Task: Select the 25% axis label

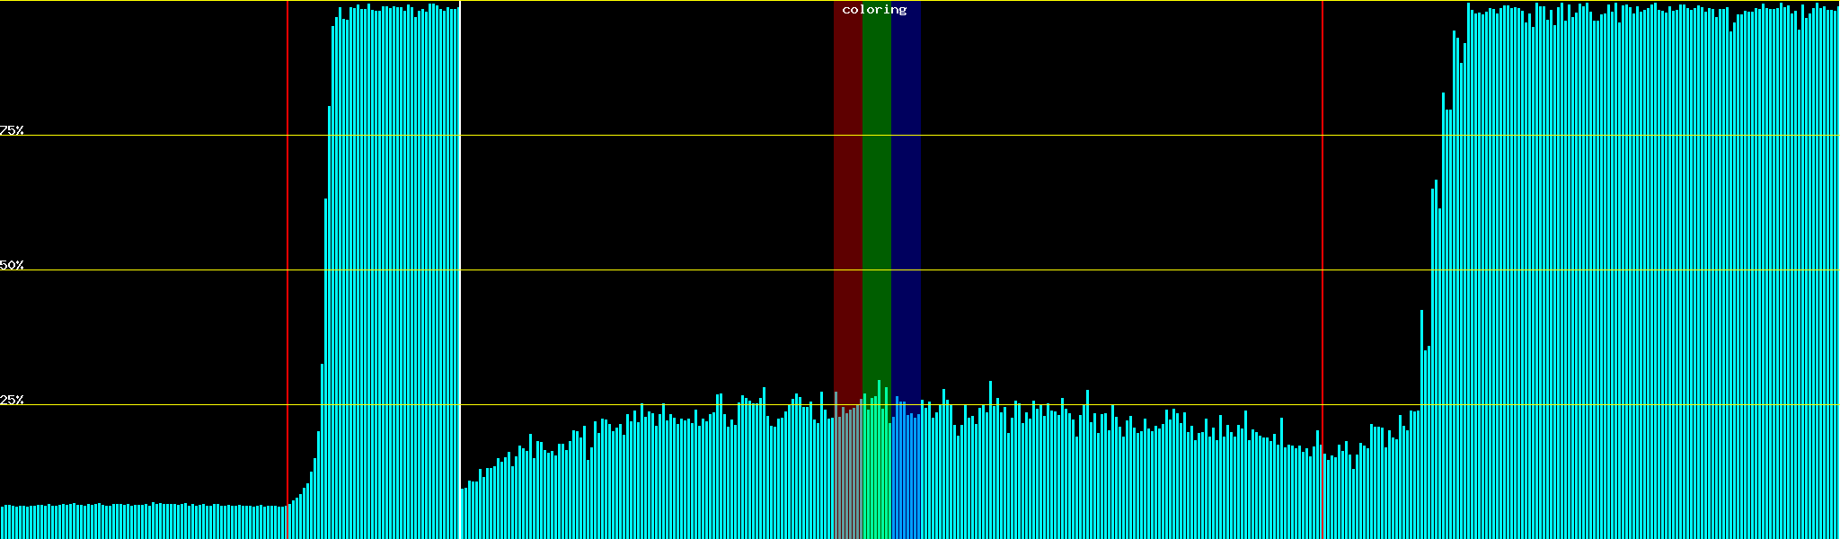Action: click(x=12, y=400)
